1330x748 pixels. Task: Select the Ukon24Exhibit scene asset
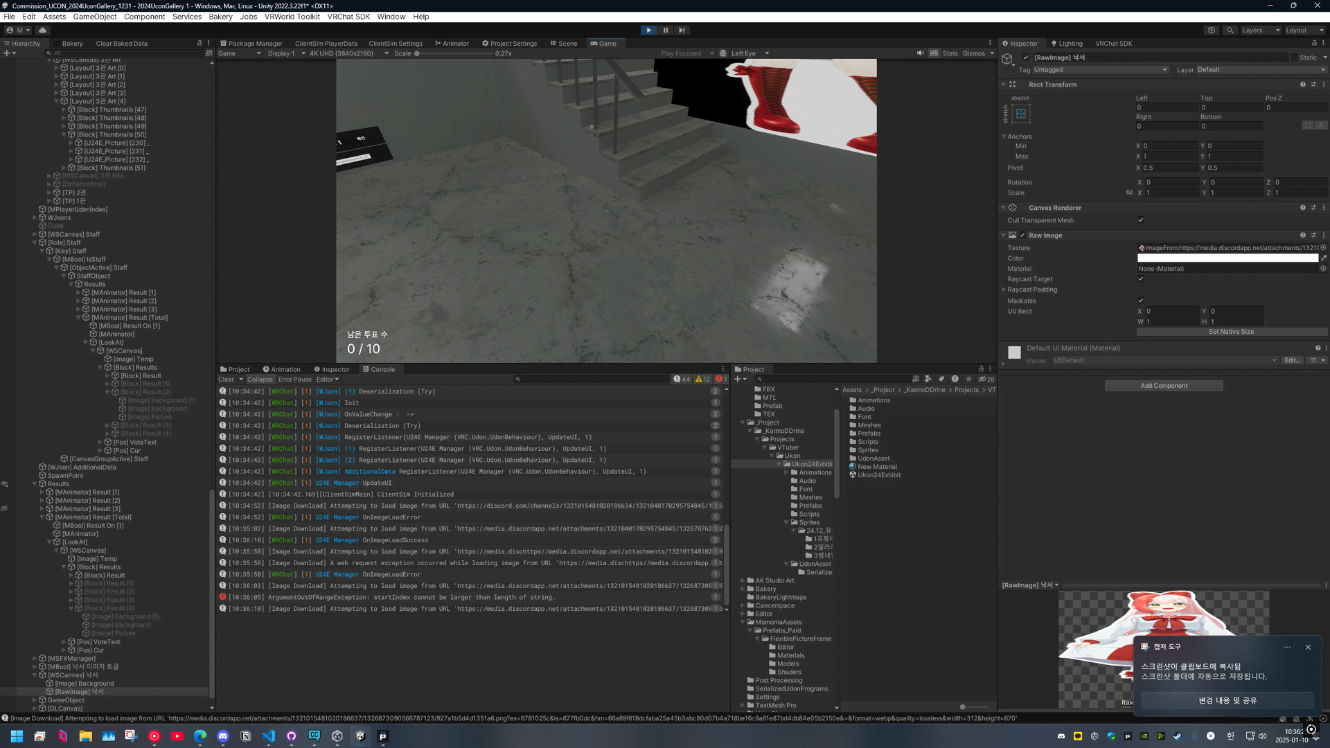pyautogui.click(x=875, y=475)
